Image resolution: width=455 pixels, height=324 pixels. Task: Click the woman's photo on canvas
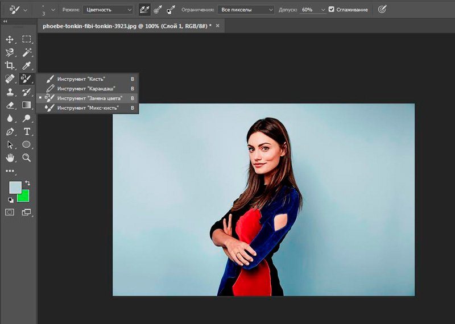pyautogui.click(x=263, y=200)
